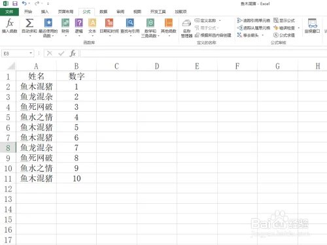This screenshot has width=327, height=245.
Task: Select the cell with value 10
Action: tap(77, 178)
